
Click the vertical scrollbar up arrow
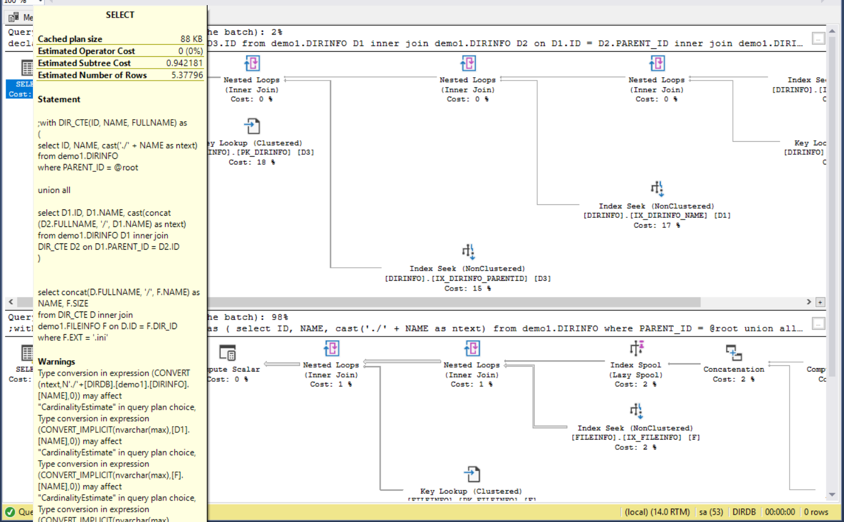tap(832, 31)
